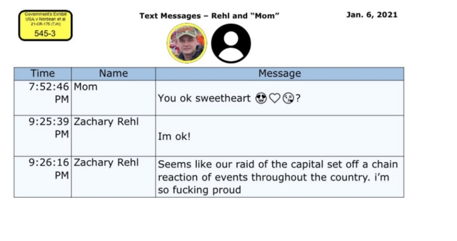
Task: Select the Message column header
Action: coord(280,74)
